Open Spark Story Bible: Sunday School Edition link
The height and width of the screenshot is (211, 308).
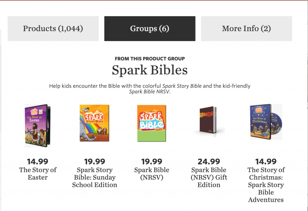click(94, 177)
